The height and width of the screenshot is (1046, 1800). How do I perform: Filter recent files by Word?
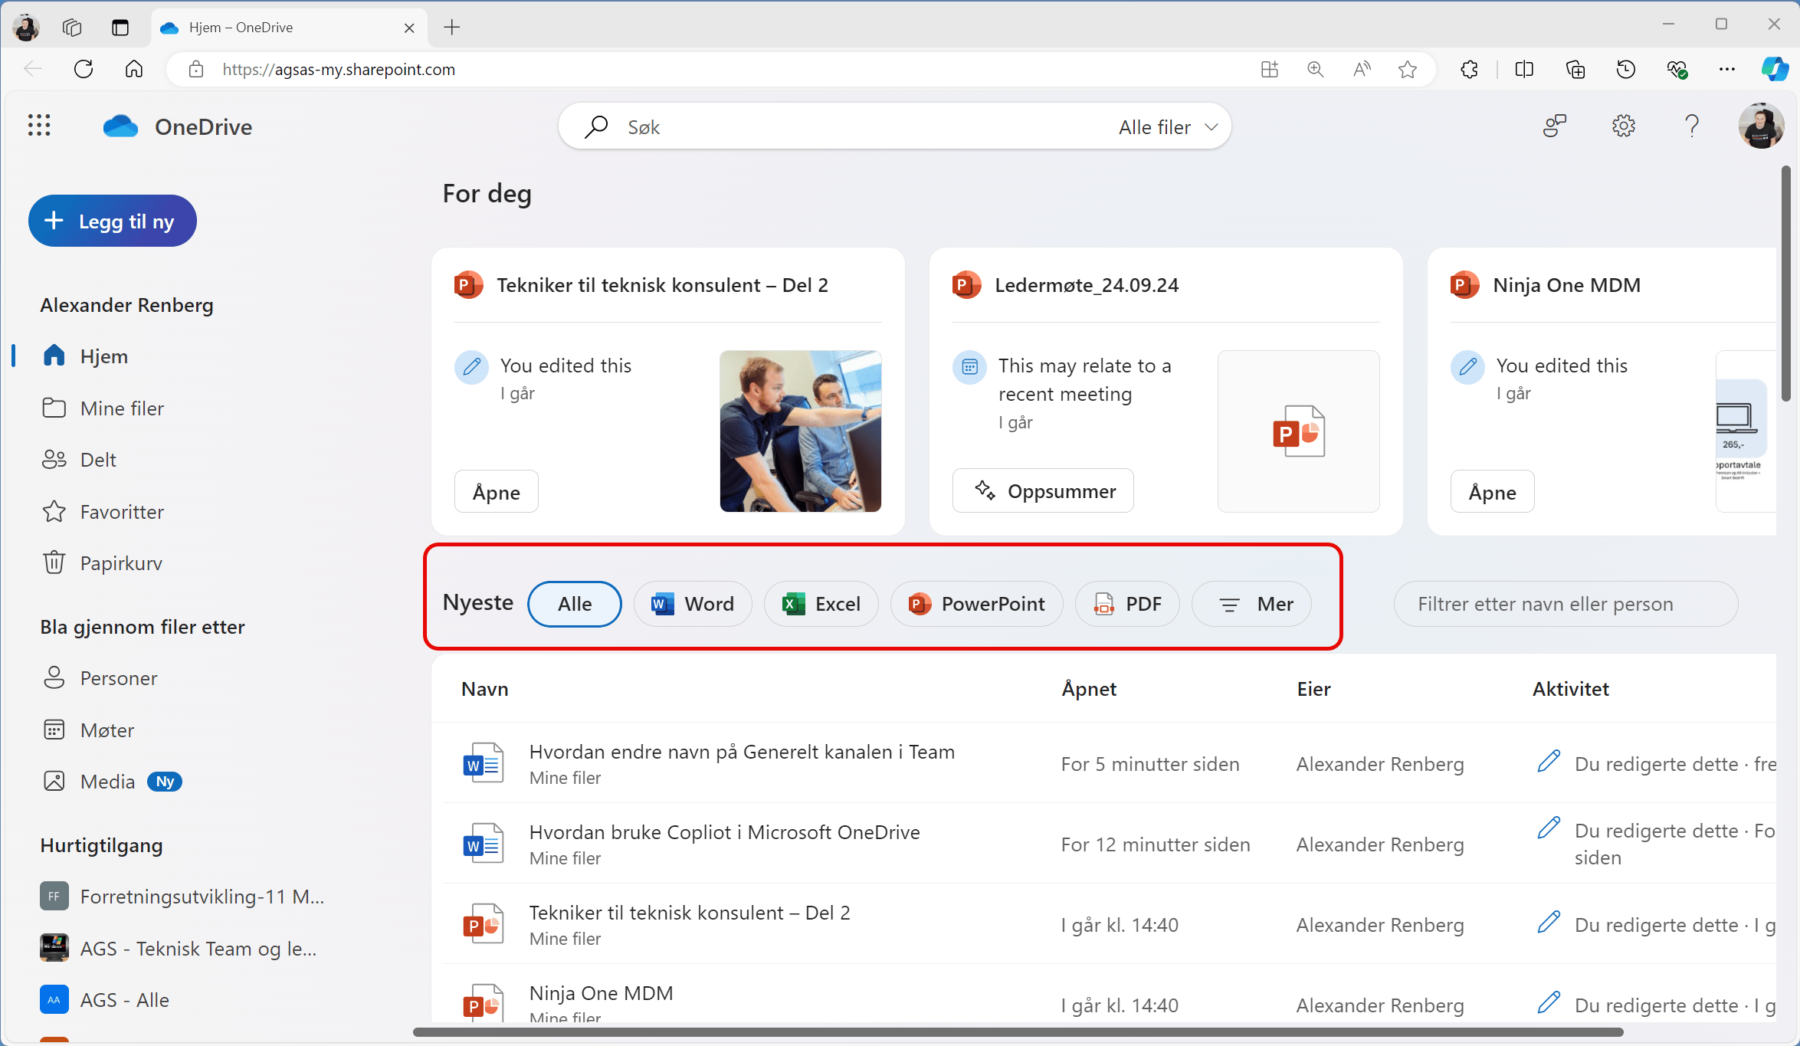tap(693, 604)
